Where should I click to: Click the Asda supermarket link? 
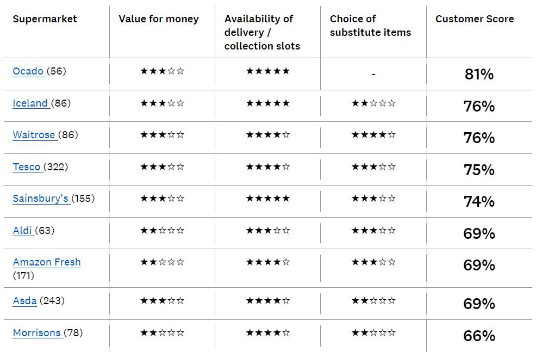coord(24,301)
